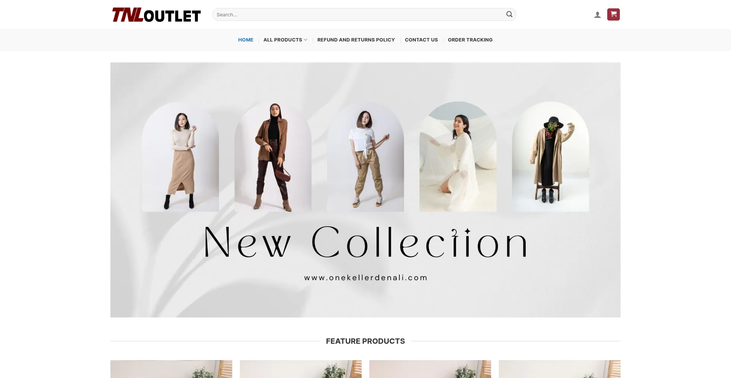Image resolution: width=731 pixels, height=378 pixels.
Task: Open the last featured product thumbnail
Action: tap(560, 369)
